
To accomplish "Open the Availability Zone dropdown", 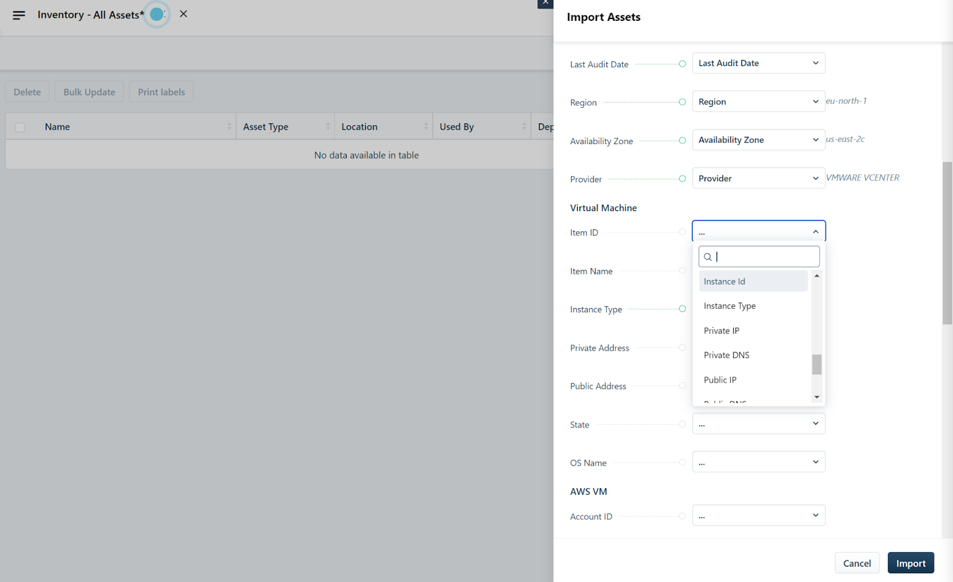I will pyautogui.click(x=758, y=140).
